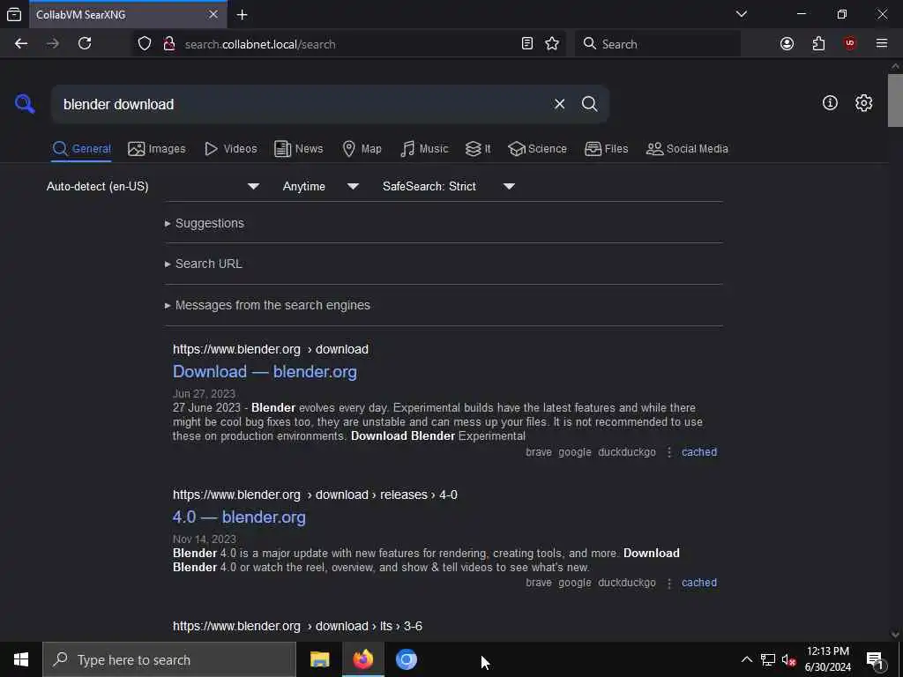Click the lts 3-6 URL breadcrumb
The width and height of the screenshot is (903, 677).
(x=297, y=627)
